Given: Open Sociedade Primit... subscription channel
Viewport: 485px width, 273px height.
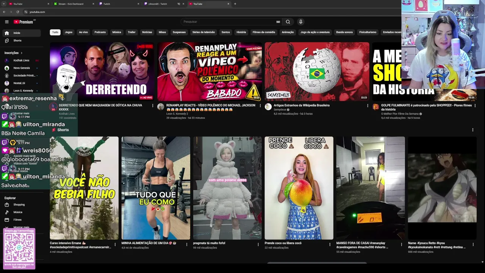Looking at the screenshot, I should tap(21, 75).
